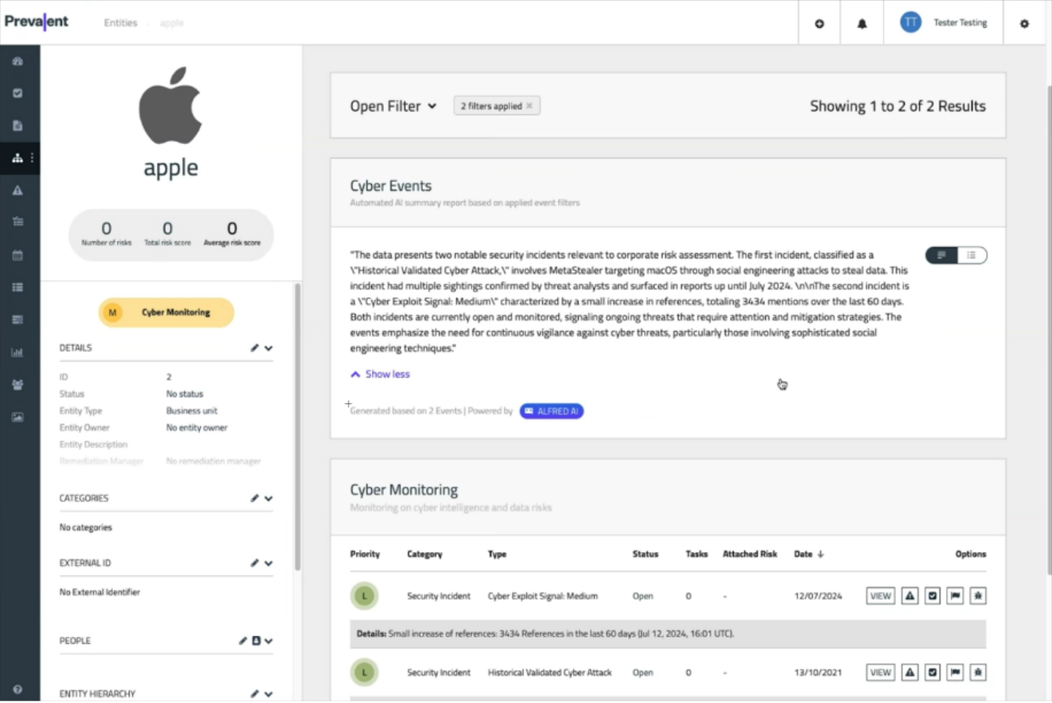Click the Category column header
The height and width of the screenshot is (703, 1052).
pyautogui.click(x=424, y=554)
